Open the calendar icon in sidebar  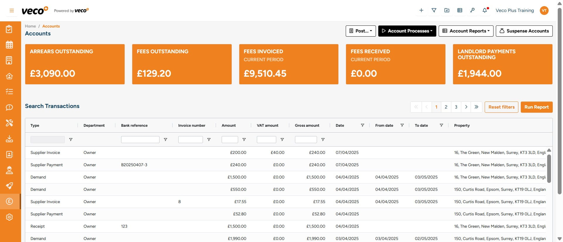[9, 45]
